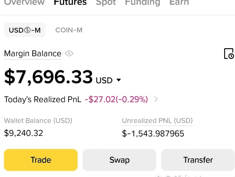
Task: Click the USD unit next to balance
Action: coord(104,80)
